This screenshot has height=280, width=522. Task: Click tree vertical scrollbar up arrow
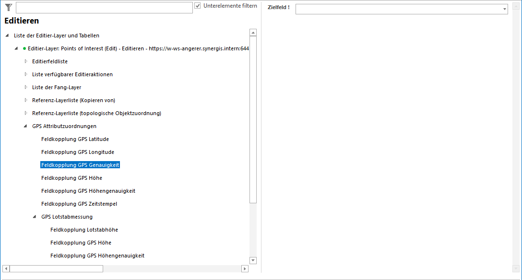pyautogui.click(x=253, y=32)
